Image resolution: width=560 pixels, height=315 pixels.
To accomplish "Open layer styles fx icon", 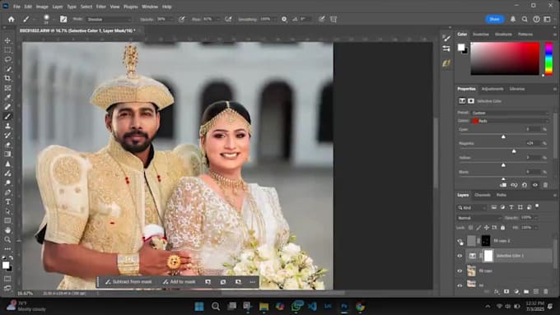I will coord(497,291).
